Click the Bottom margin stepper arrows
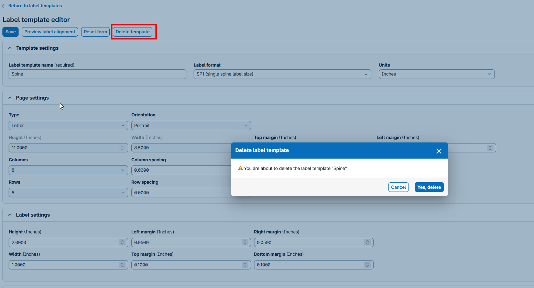534x288 pixels. tap(367, 265)
